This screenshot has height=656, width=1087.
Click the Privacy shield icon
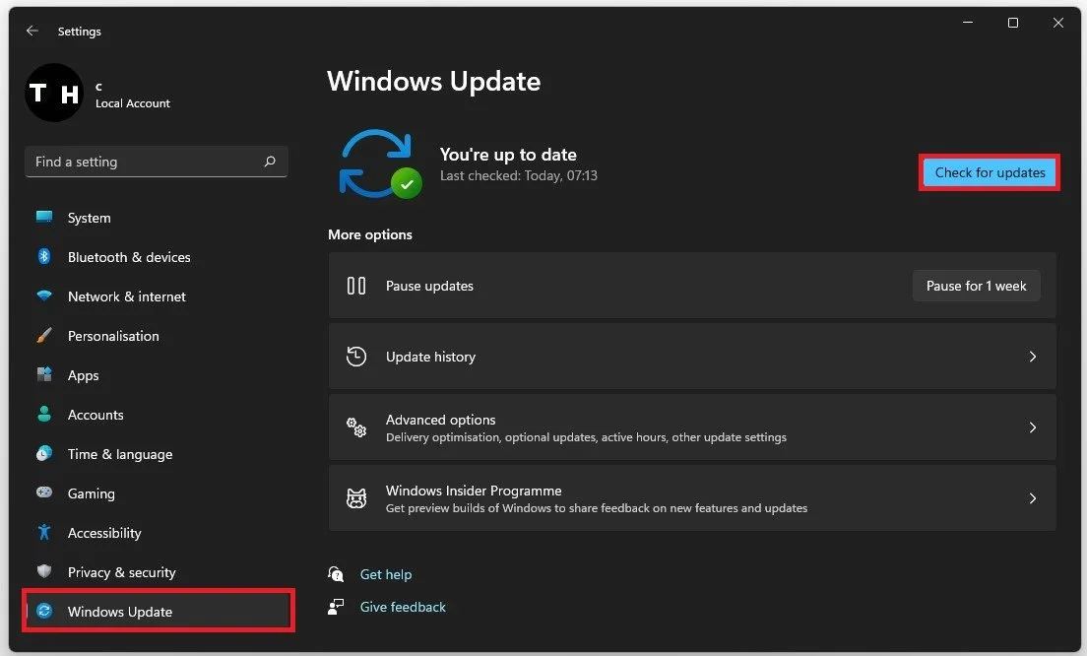[x=44, y=571]
